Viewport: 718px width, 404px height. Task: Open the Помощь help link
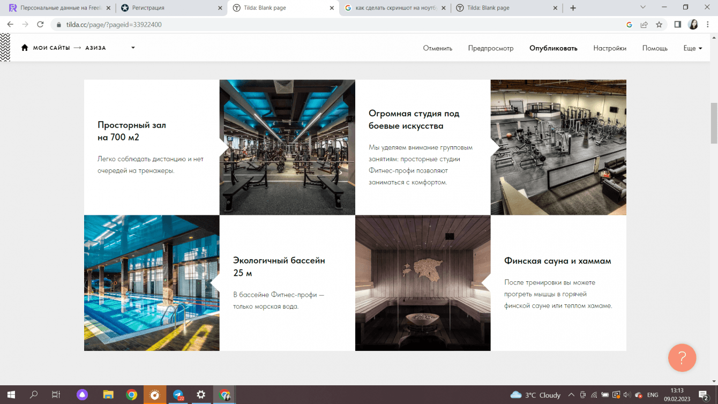(655, 48)
